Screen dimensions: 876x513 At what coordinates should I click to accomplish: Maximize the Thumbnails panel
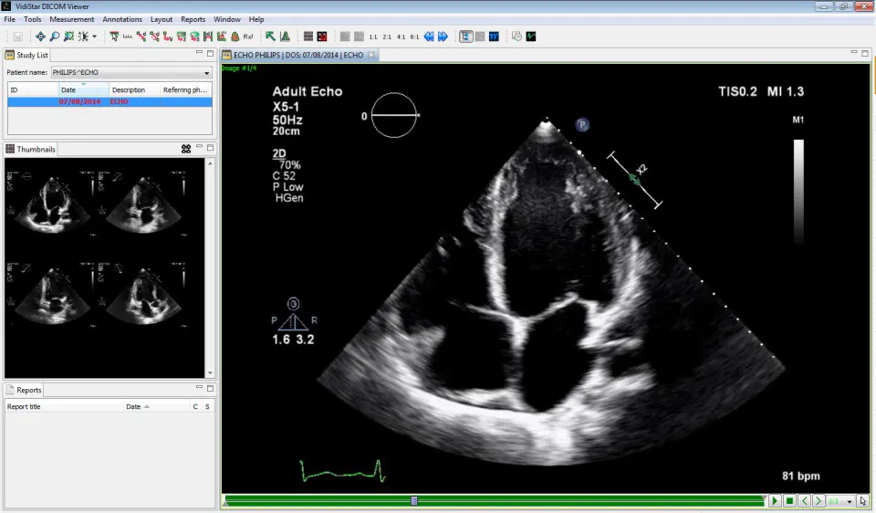pyautogui.click(x=210, y=148)
